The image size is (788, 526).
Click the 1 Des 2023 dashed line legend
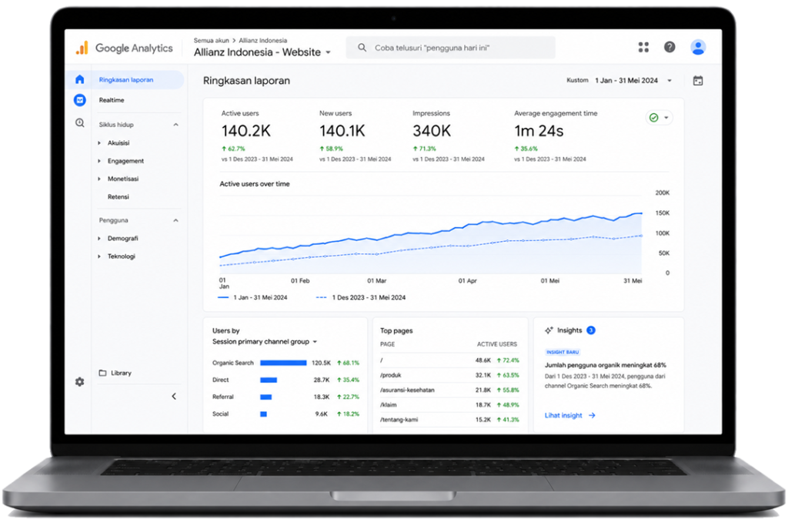coord(360,297)
